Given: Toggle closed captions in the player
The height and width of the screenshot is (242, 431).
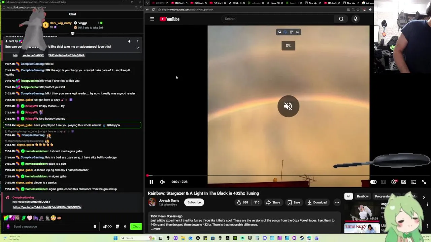Looking at the screenshot, I should point(384,182).
